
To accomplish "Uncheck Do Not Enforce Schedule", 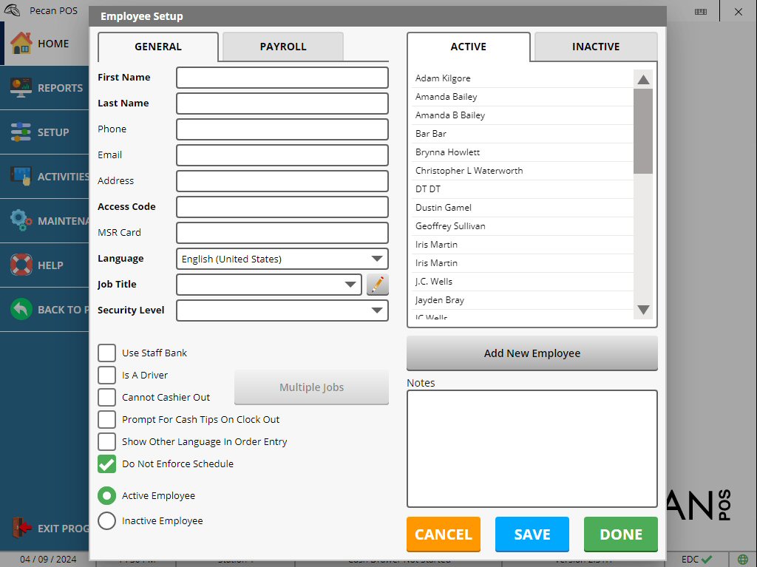I will pos(106,464).
